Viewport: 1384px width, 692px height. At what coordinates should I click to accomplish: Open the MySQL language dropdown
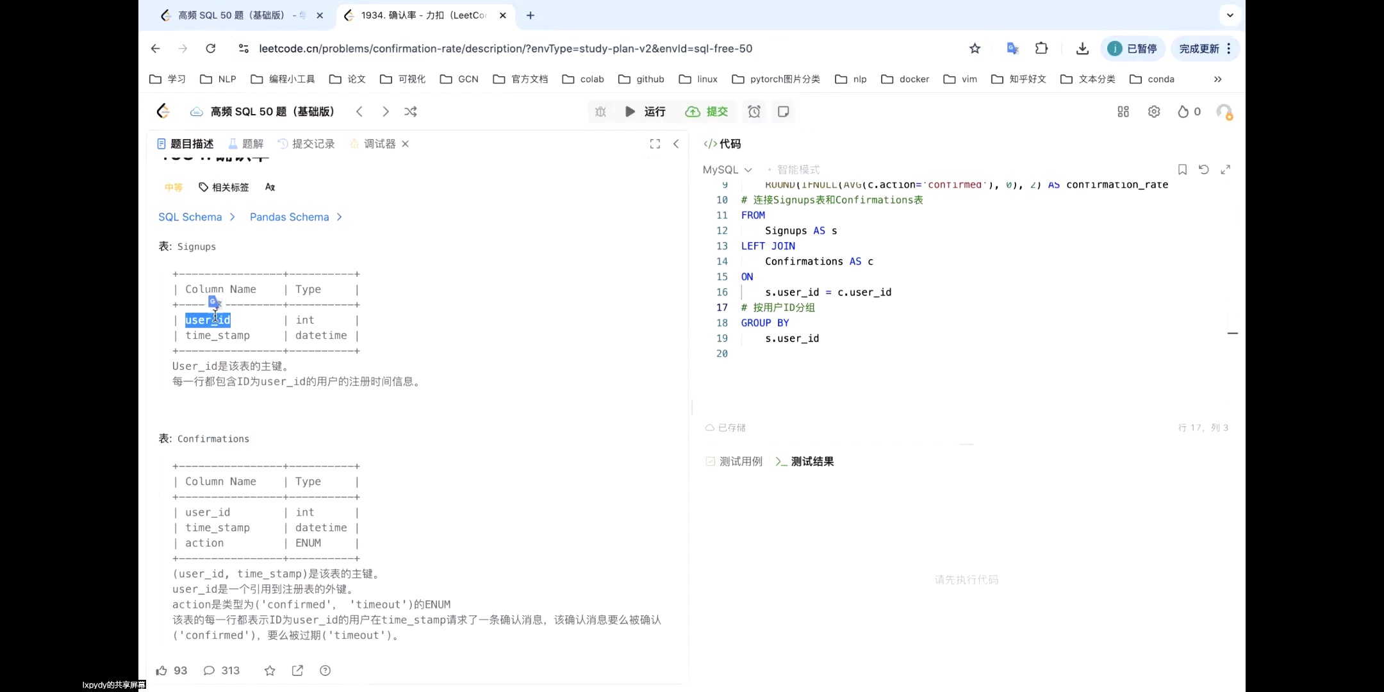[x=727, y=169]
